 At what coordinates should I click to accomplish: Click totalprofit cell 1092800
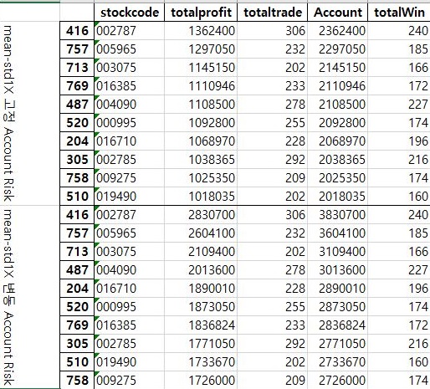pyautogui.click(x=201, y=123)
